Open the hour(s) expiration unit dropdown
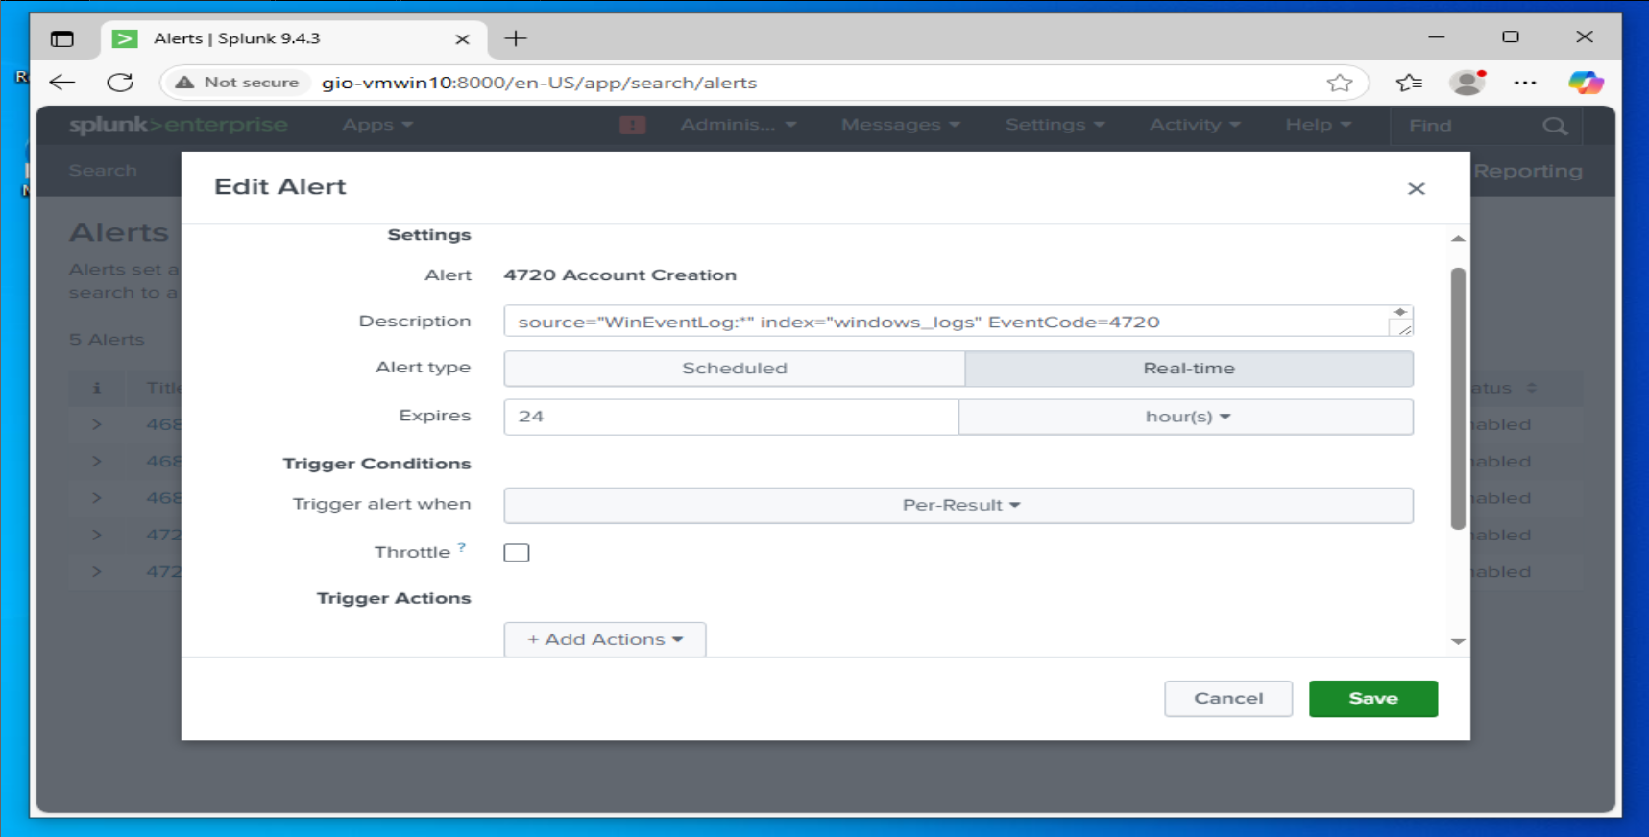The width and height of the screenshot is (1649, 837). [1186, 417]
